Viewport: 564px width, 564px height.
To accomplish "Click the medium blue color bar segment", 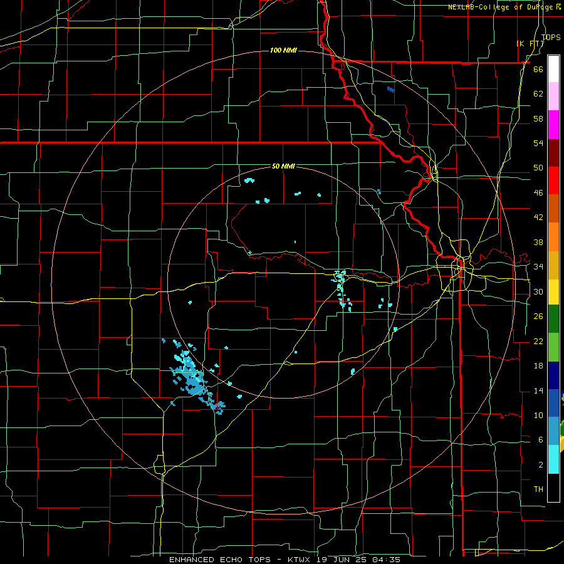I will click(553, 403).
